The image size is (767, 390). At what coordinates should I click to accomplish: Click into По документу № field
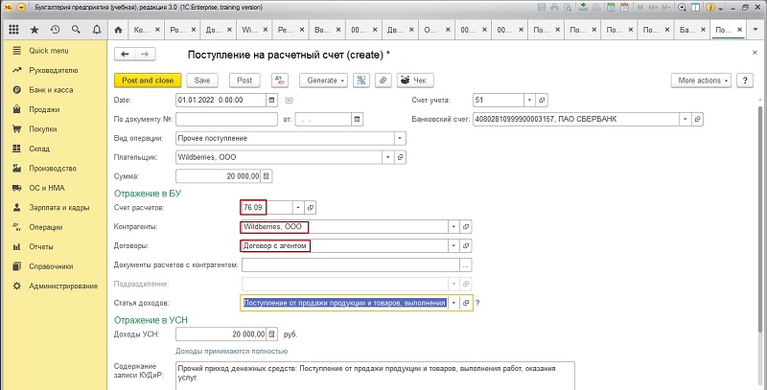[x=226, y=119]
